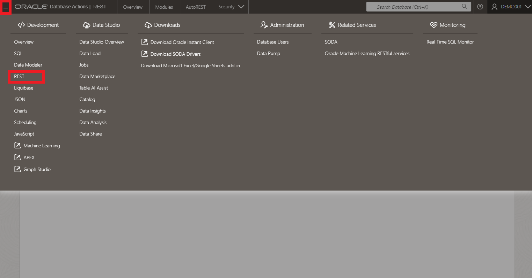Launch the APEX link
The width and height of the screenshot is (532, 278).
click(x=29, y=157)
